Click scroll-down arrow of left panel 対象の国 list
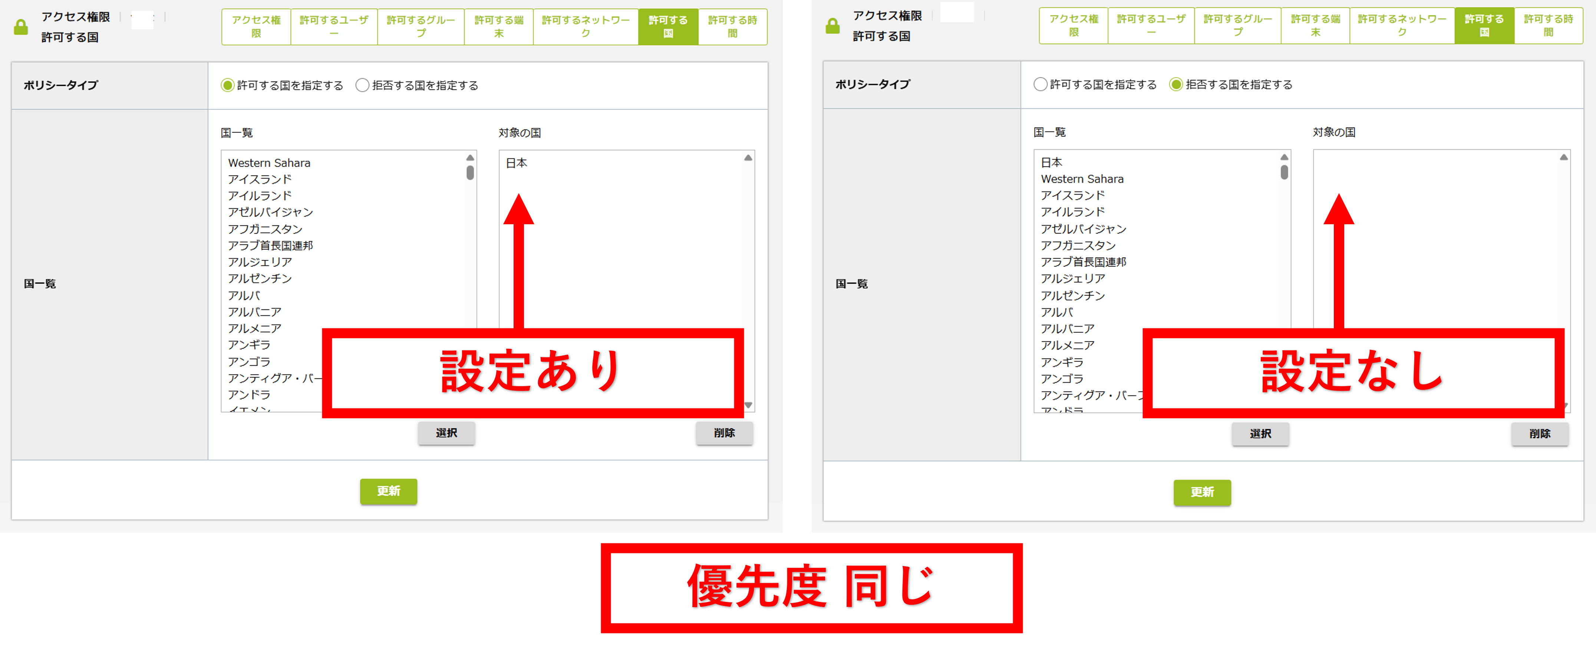The image size is (1596, 649). pyautogui.click(x=748, y=405)
